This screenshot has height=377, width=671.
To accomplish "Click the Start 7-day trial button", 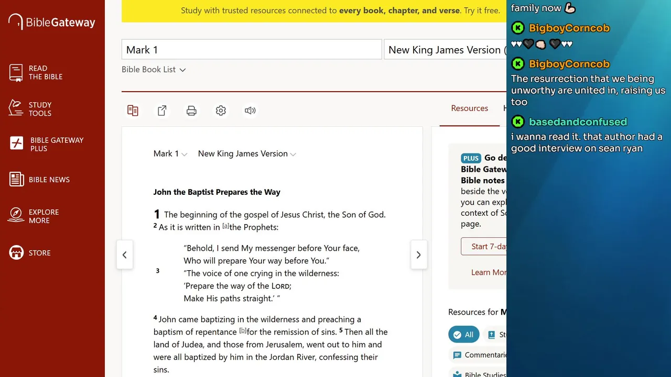I will click(483, 246).
